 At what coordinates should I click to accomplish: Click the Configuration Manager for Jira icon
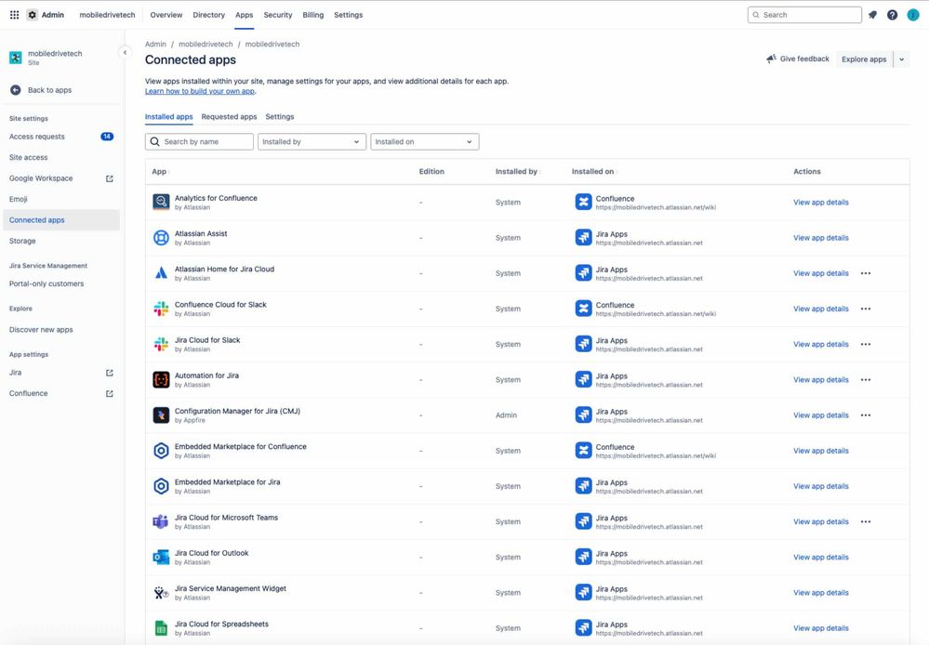(x=161, y=415)
